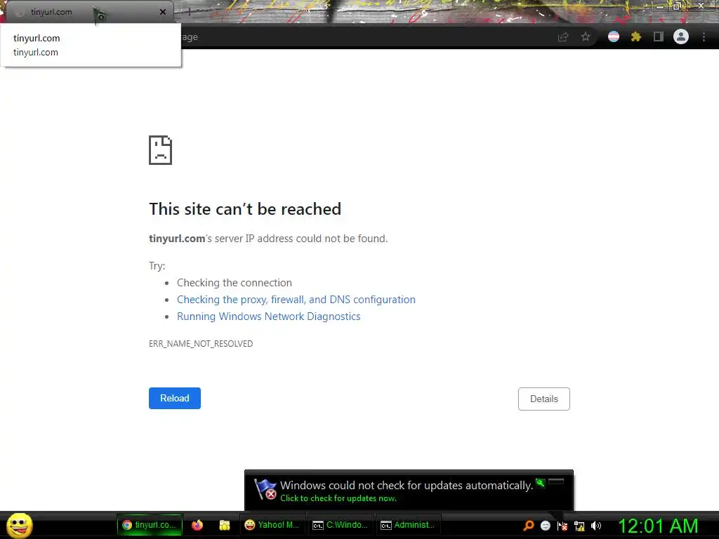Open the Extensions puzzle piece menu
The height and width of the screenshot is (539, 719).
tap(636, 36)
